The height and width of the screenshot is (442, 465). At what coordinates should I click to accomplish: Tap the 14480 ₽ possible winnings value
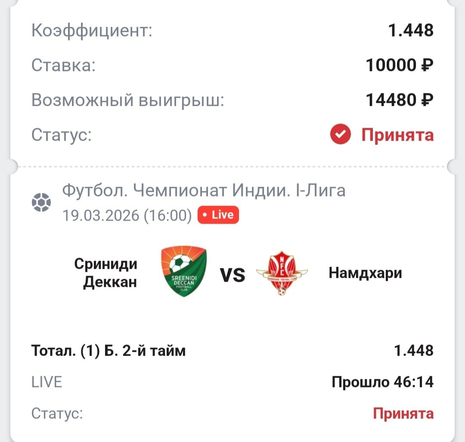pos(399,100)
